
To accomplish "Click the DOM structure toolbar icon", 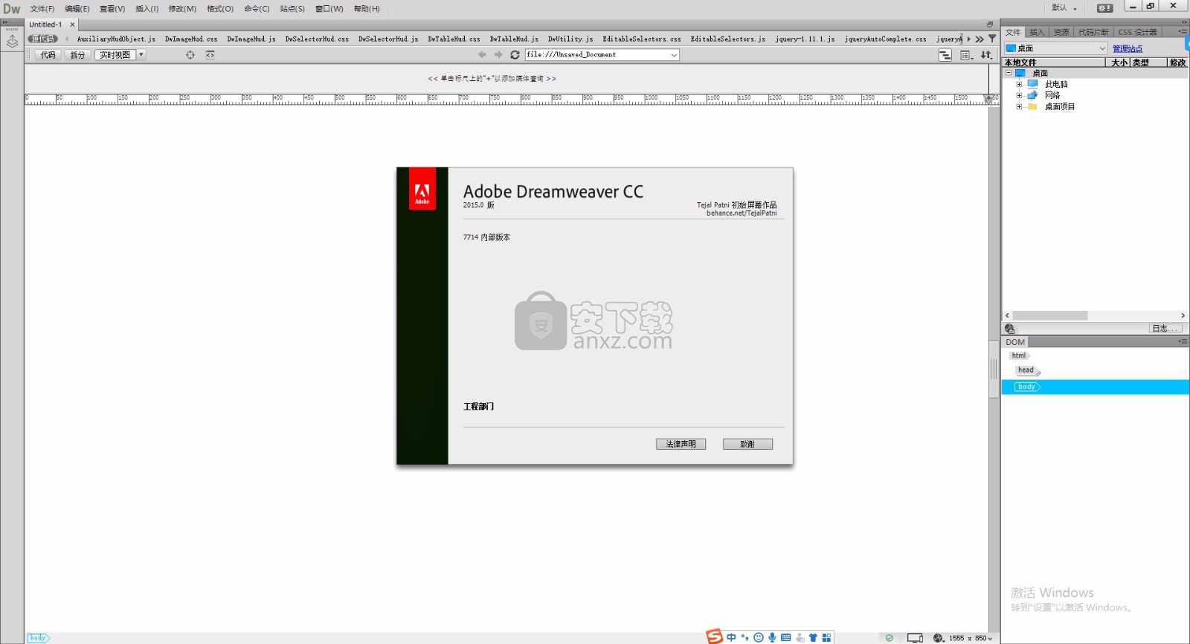I will point(945,55).
